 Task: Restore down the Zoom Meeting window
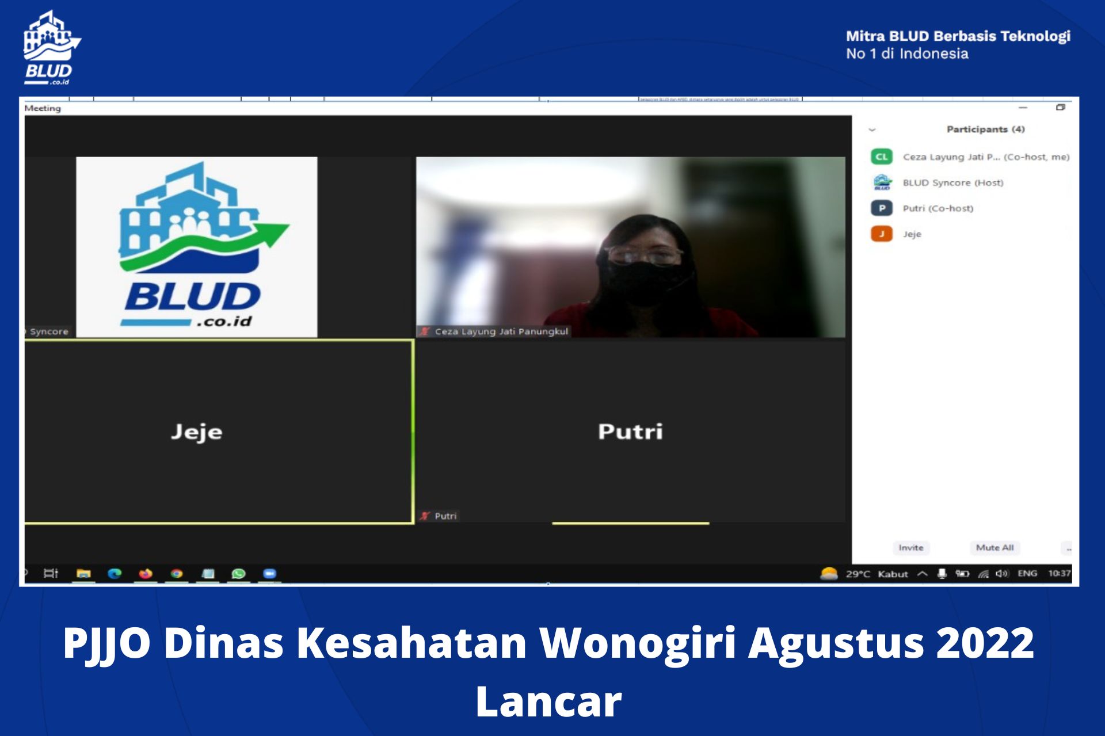pyautogui.click(x=1060, y=108)
